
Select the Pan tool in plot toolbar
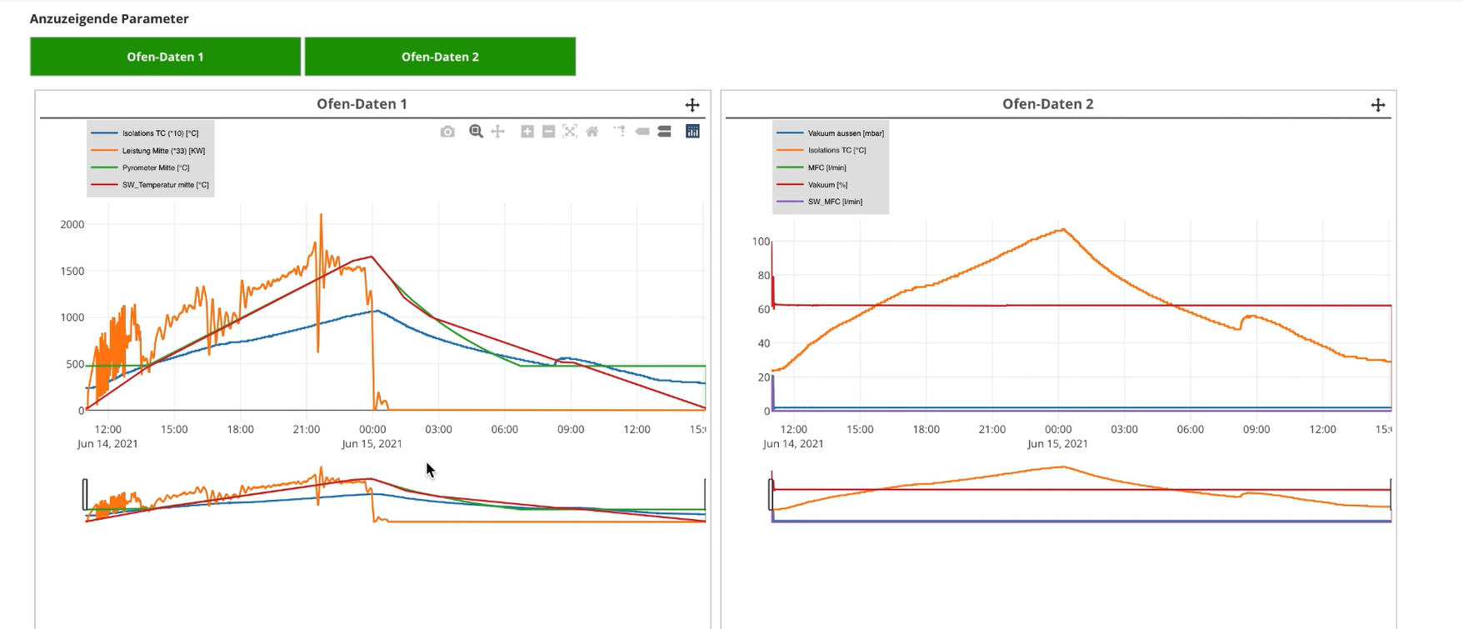point(498,132)
